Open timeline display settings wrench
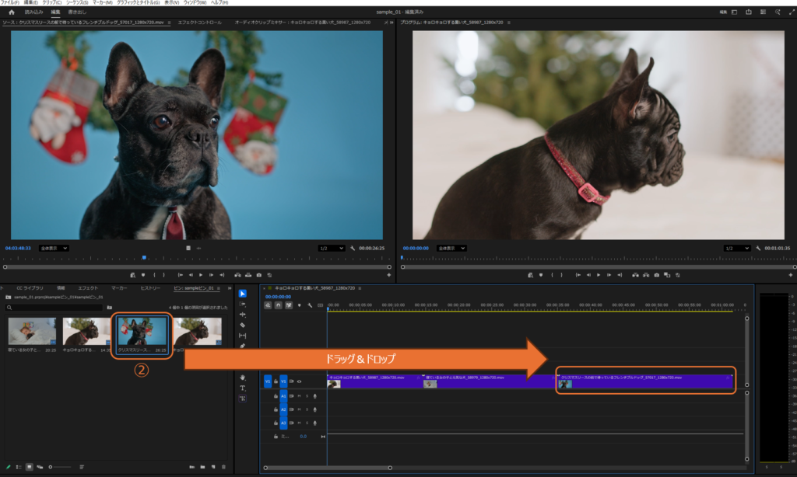This screenshot has width=797, height=477. tap(310, 305)
